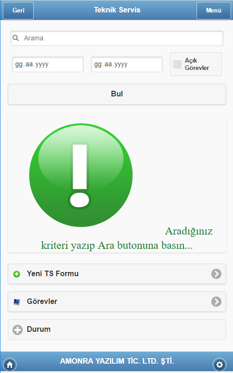
Task: Click the green exclamation mark image
Action: 81,175
